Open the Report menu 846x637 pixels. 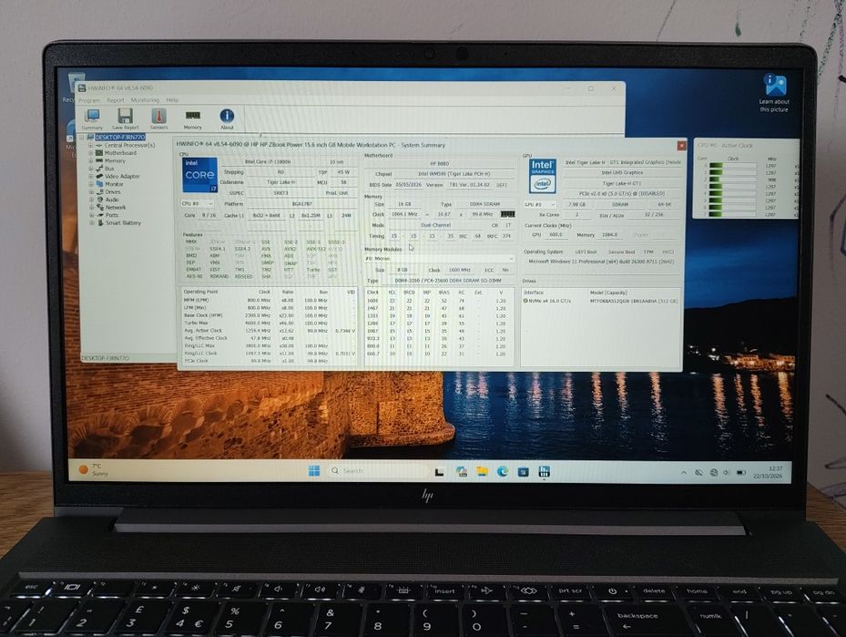pyautogui.click(x=115, y=100)
